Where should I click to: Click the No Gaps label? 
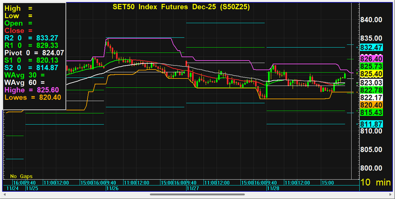pos(20,176)
